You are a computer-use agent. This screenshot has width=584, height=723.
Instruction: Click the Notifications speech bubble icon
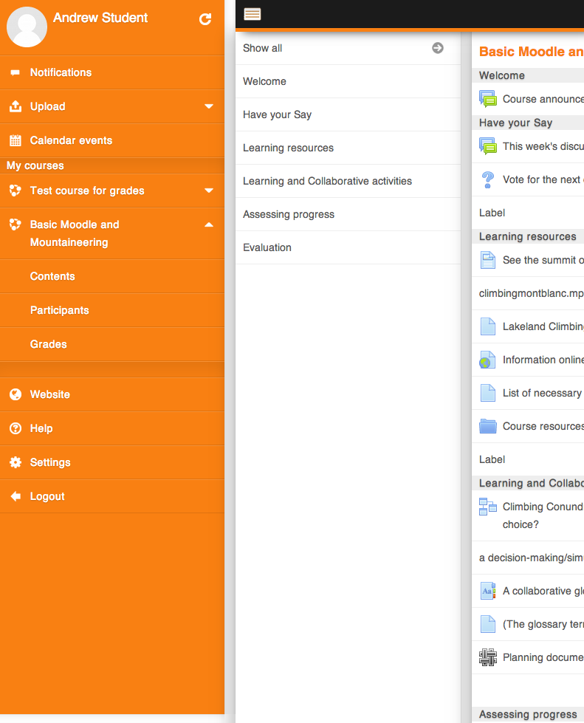coord(16,72)
